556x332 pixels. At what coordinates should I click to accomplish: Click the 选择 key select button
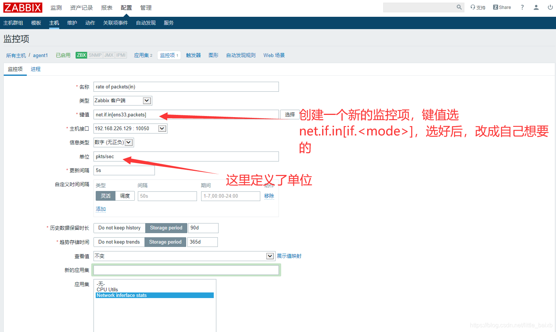290,115
